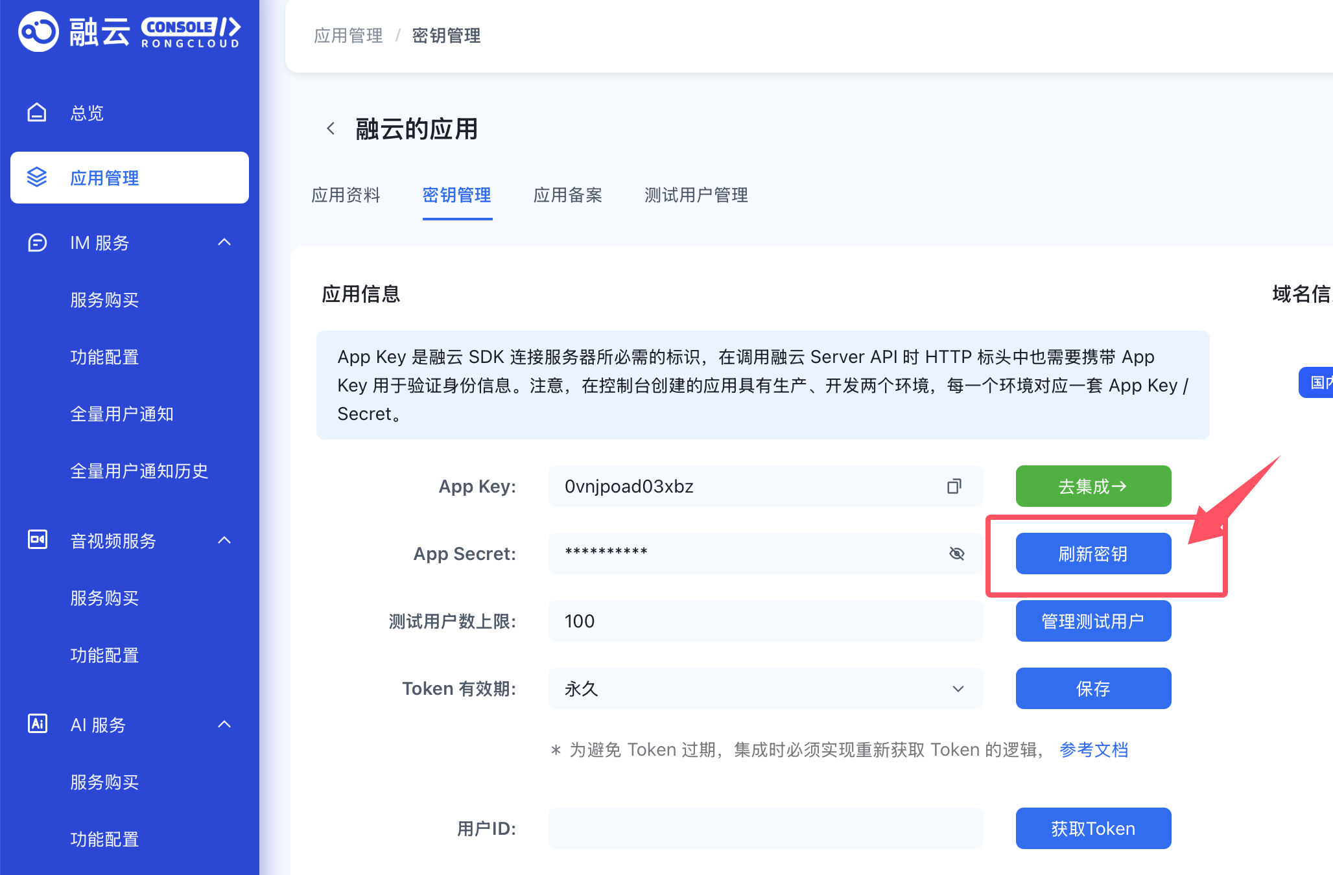This screenshot has width=1333, height=875.
Task: Open 全量用户通知历史 in sidebar
Action: click(139, 471)
